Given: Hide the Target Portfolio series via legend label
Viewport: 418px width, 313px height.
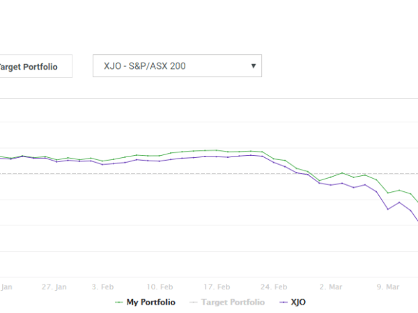Looking at the screenshot, I should point(232,302).
